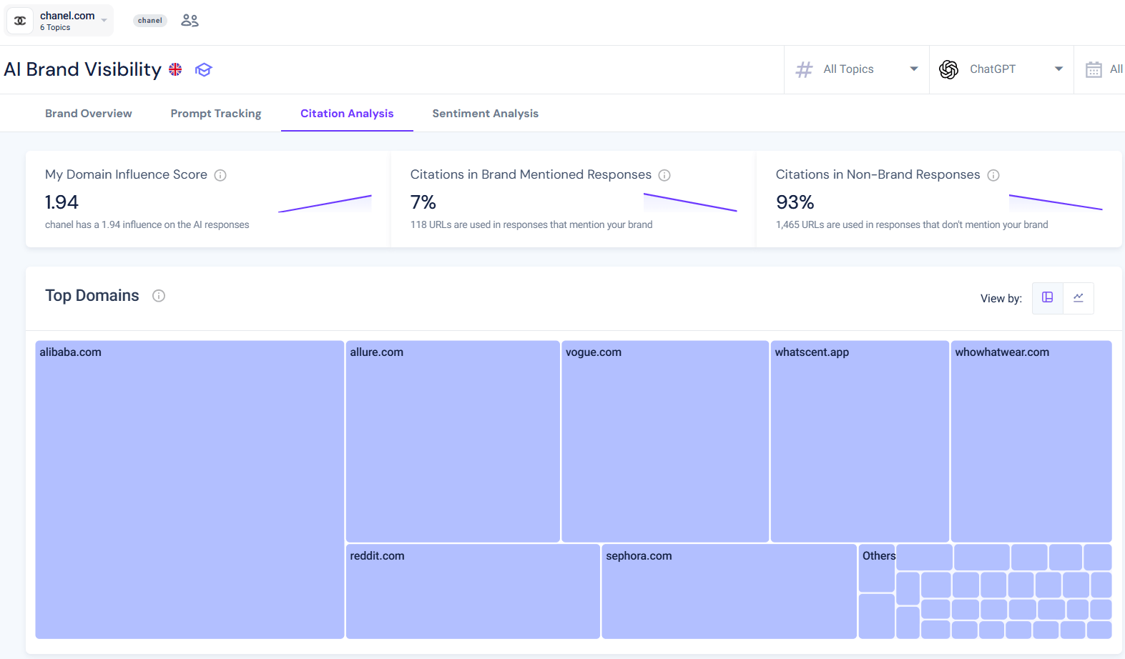The height and width of the screenshot is (659, 1125).
Task: Select the Citation Analysis tab
Action: point(347,114)
